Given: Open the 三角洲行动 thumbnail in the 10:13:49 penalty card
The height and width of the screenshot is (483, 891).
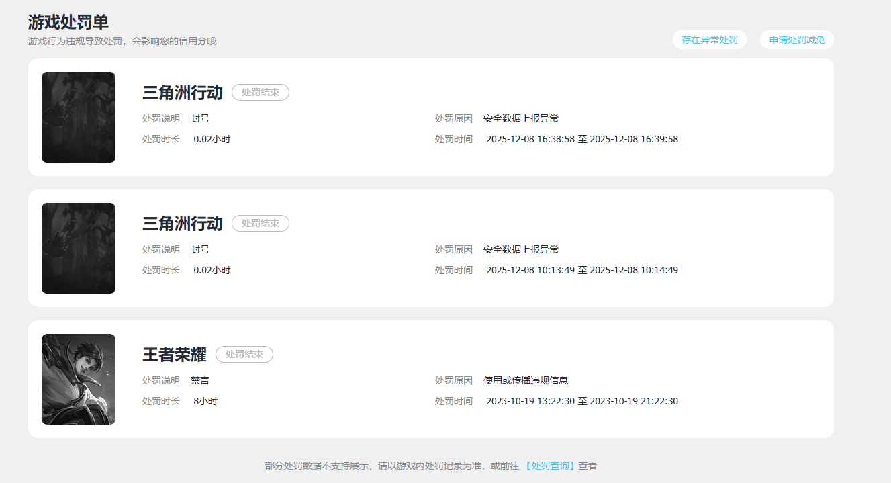Looking at the screenshot, I should click(x=79, y=248).
